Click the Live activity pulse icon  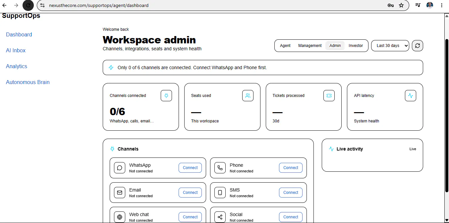(331, 149)
